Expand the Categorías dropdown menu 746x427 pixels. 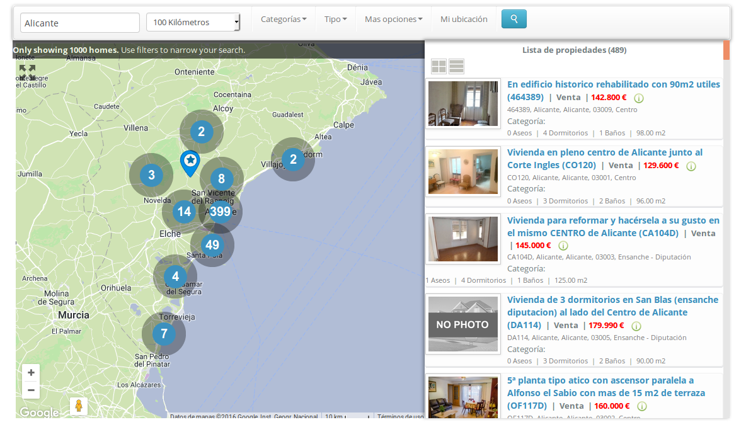284,19
